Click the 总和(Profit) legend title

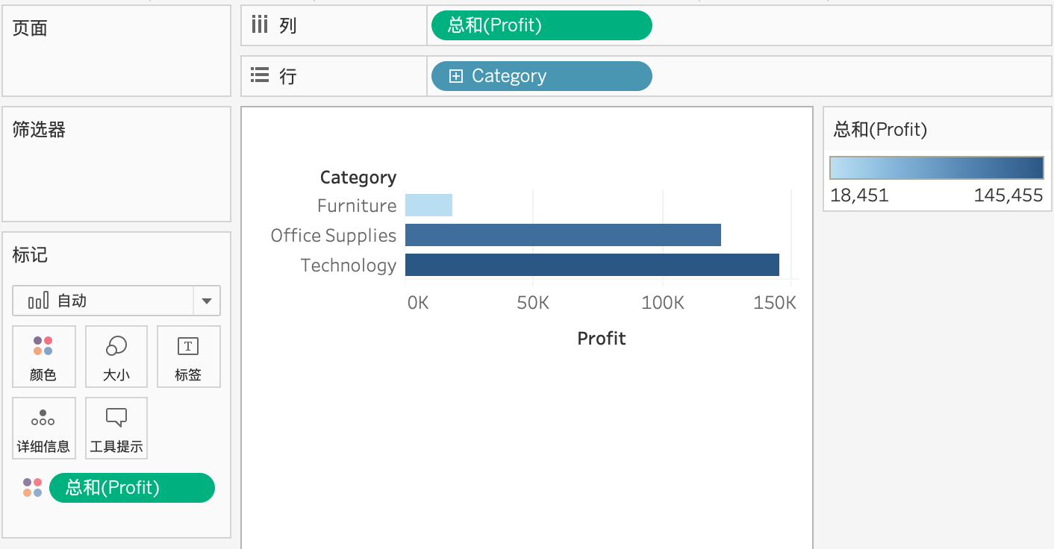[880, 130]
